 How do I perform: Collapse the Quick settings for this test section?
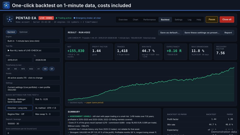pyautogui.click(x=22, y=95)
